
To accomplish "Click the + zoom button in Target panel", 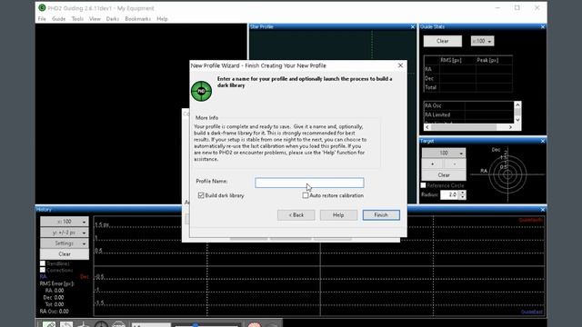I will (x=433, y=163).
